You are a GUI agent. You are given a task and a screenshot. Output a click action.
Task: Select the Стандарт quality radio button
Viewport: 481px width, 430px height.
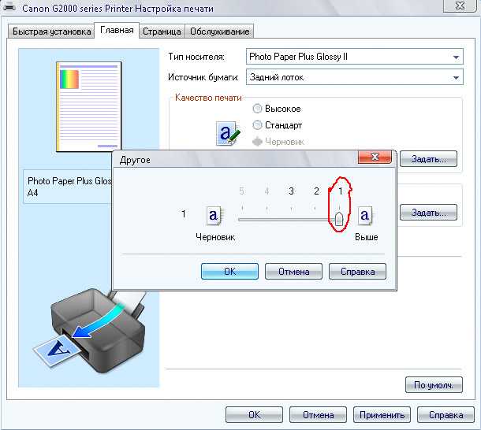coord(257,125)
